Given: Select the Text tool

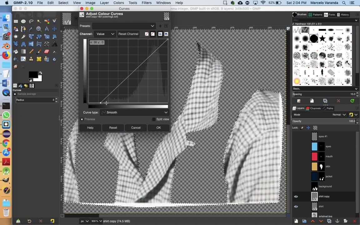Looking at the screenshot, I should (x=54, y=44).
